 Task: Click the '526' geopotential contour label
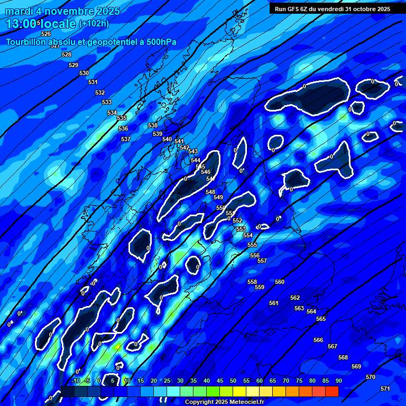[x=46, y=34]
